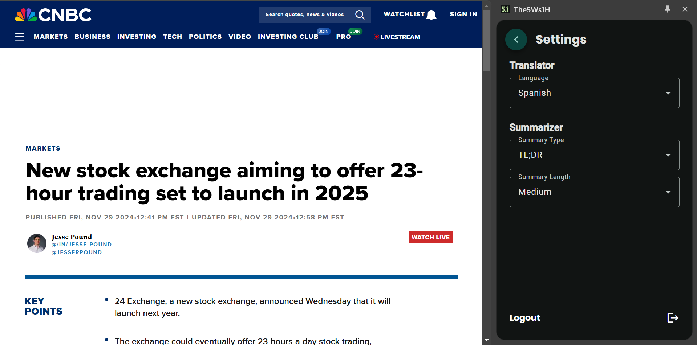Click the scrollbar up arrow
This screenshot has height=345, width=697.
pyautogui.click(x=486, y=6)
